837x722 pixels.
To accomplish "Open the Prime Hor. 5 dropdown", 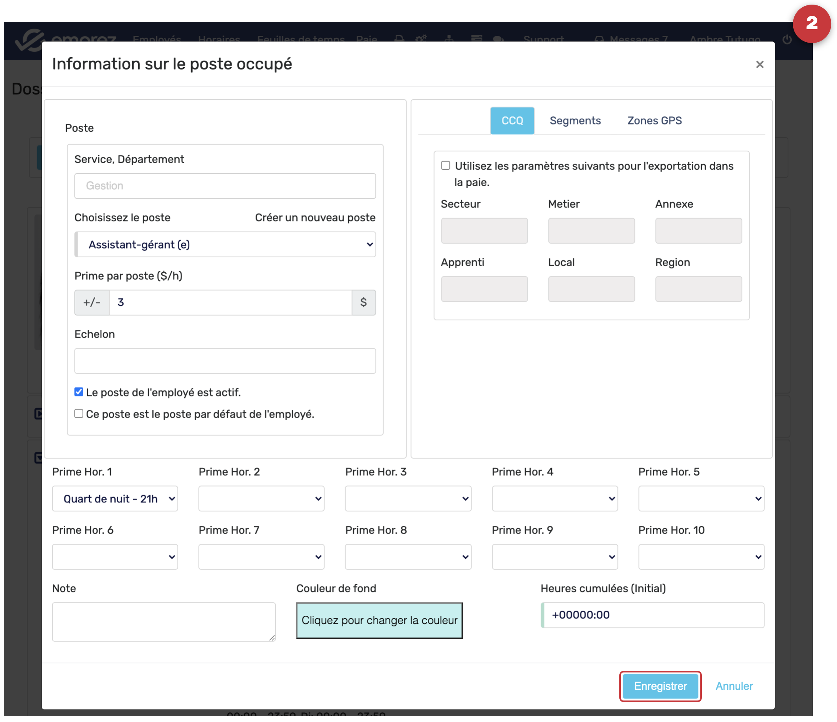I will pyautogui.click(x=701, y=498).
